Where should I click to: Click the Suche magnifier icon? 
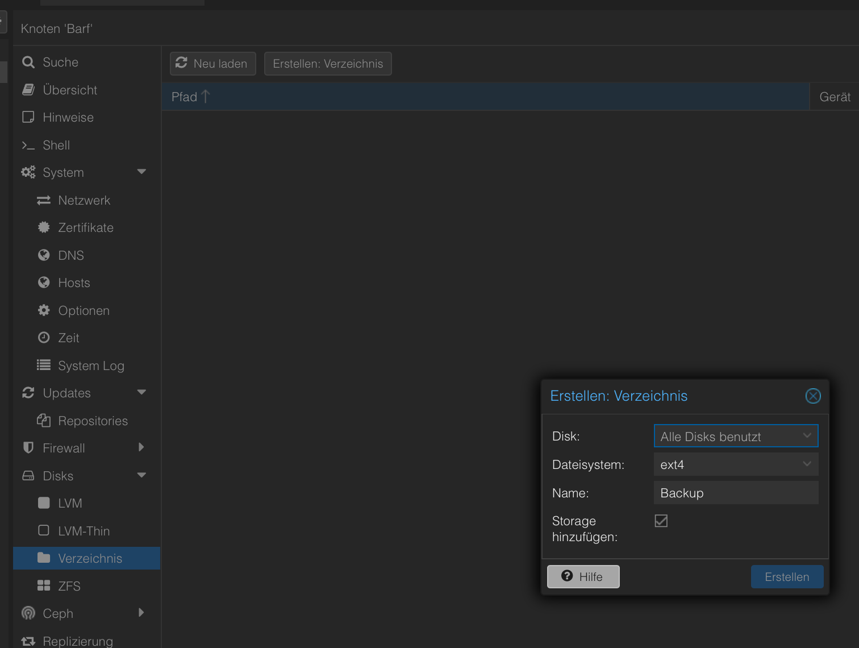click(x=28, y=62)
